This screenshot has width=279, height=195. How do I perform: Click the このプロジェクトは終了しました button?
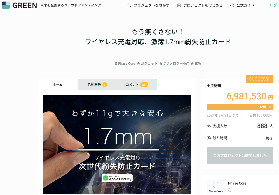point(240,156)
